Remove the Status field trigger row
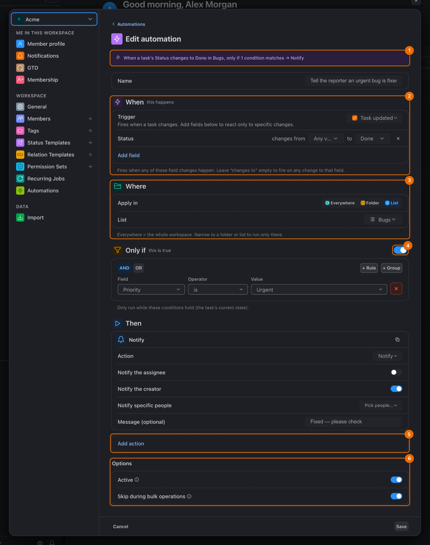 (x=398, y=139)
